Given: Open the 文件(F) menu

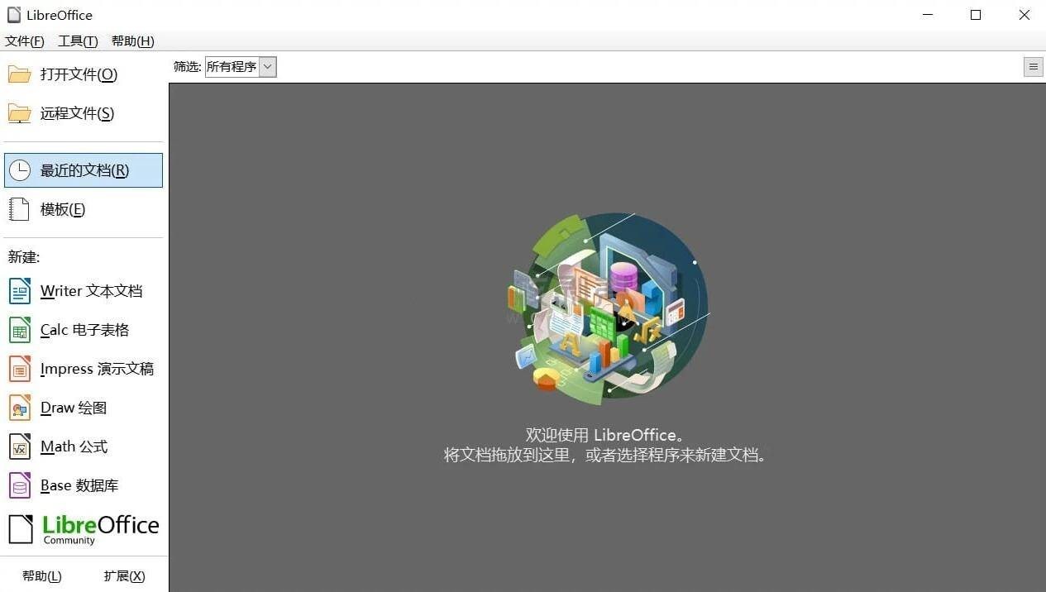Looking at the screenshot, I should point(25,41).
